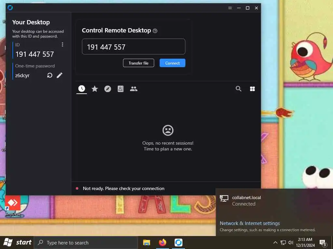Open Network & Internet settings link
This screenshot has height=249, width=333.
pos(250,223)
